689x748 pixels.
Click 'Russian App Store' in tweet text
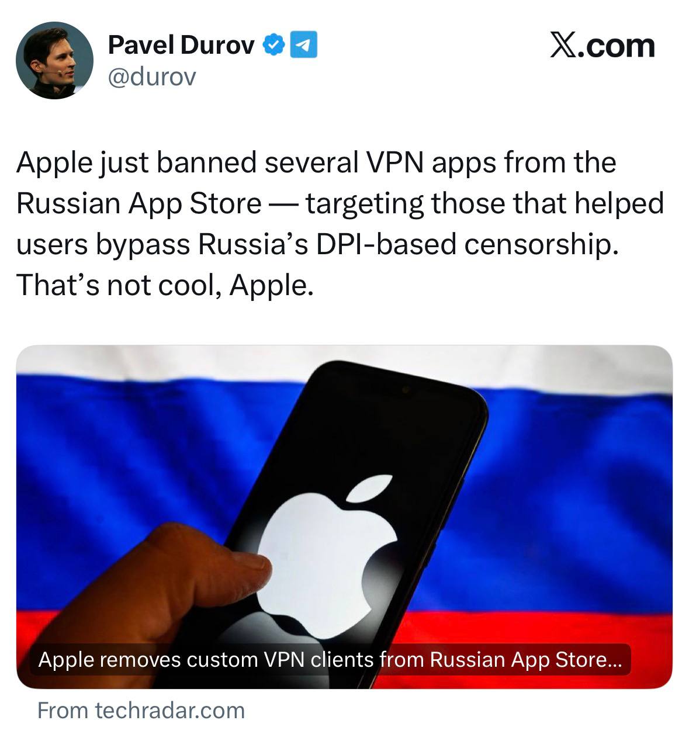coord(139,203)
